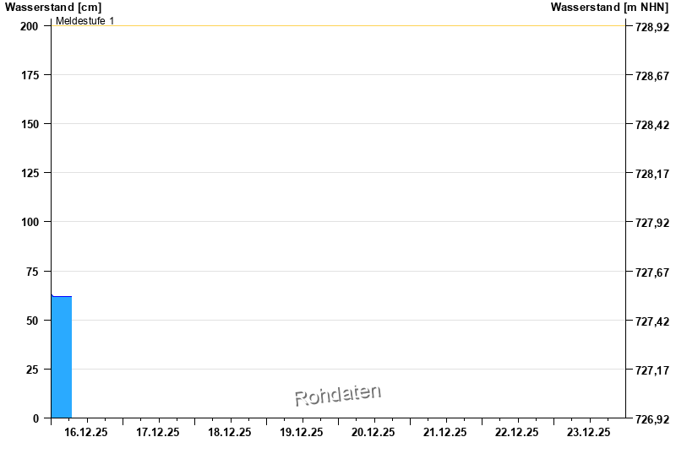This screenshot has height=464, width=676.
Task: Click the 727,92 right axis value
Action: point(651,223)
